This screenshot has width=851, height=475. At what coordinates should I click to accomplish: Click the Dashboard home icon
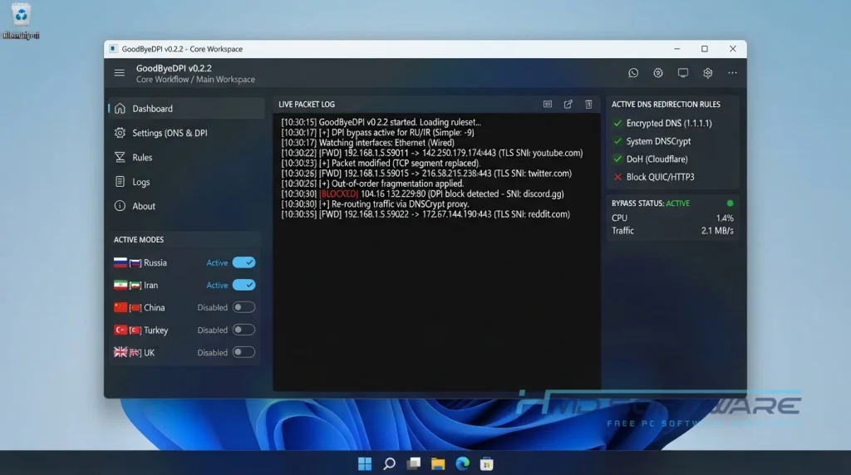[x=120, y=109]
